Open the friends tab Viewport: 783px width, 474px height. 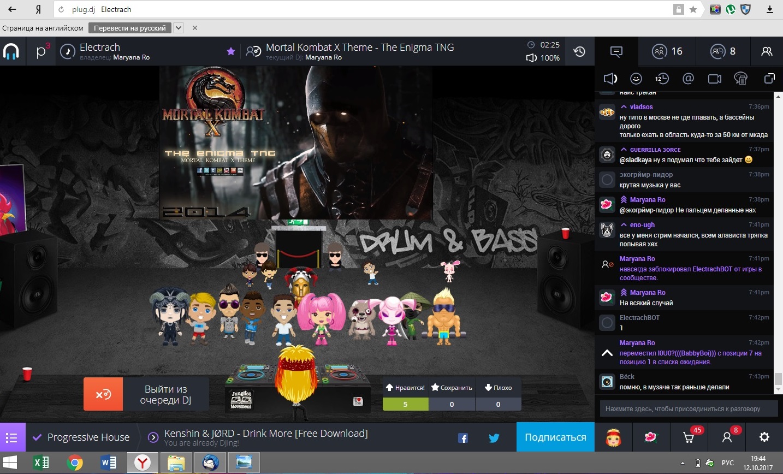767,51
